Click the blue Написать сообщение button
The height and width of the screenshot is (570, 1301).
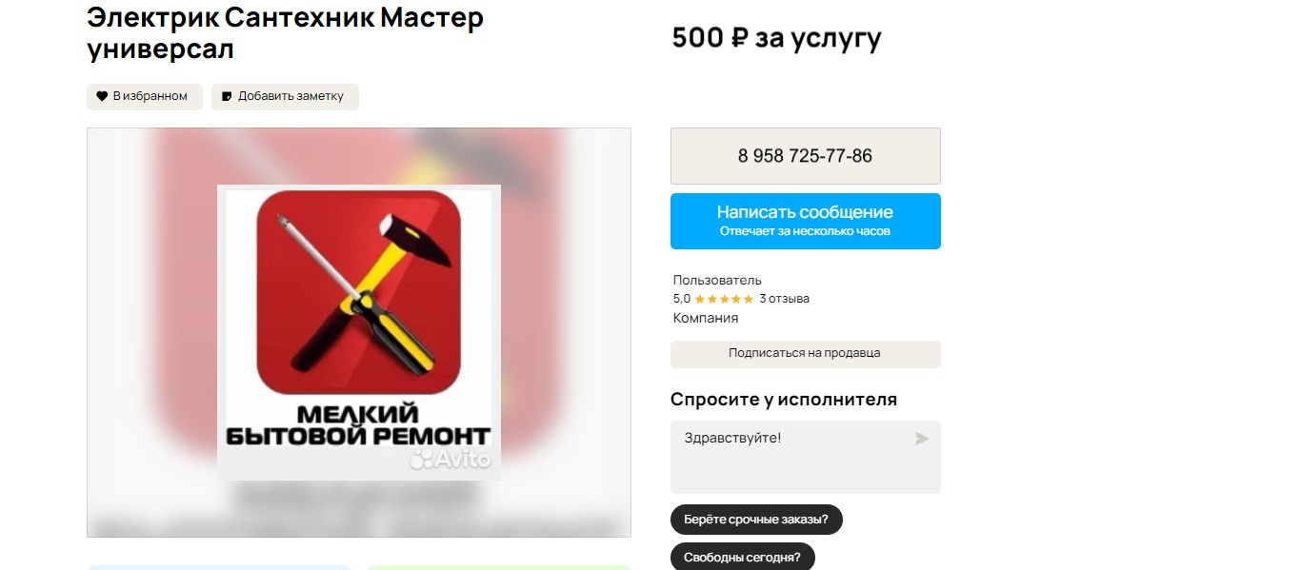(x=806, y=221)
